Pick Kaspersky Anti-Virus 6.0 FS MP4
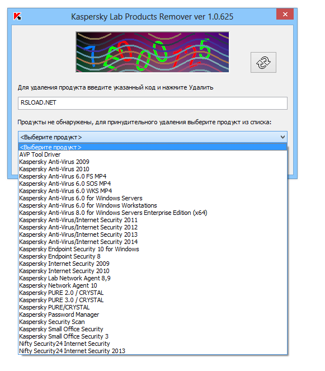This screenshot has width=325, height=371. pyautogui.click(x=153, y=176)
